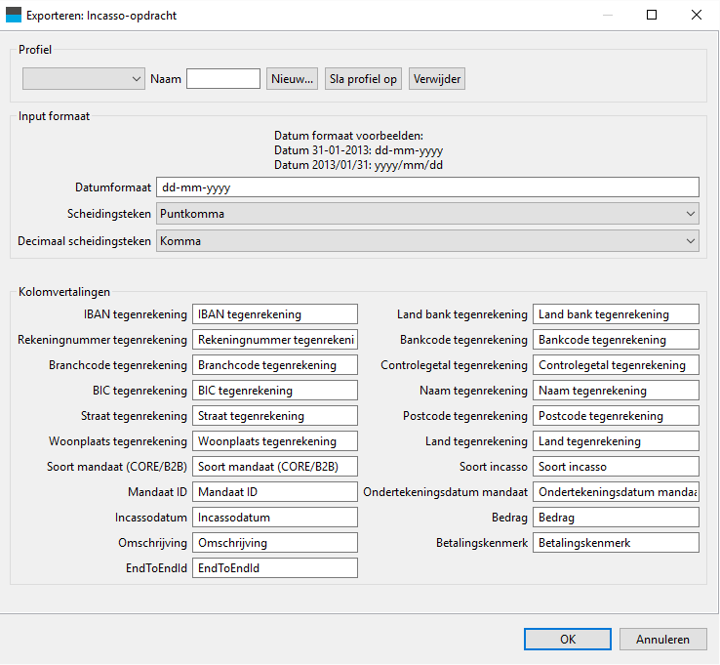Click the Nieuw... button
The image size is (720, 665).
[292, 79]
